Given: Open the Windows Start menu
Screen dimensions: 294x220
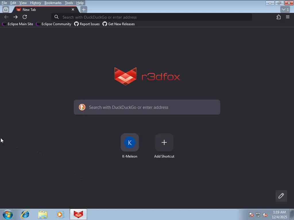Looking at the screenshot, I should coord(8,214).
